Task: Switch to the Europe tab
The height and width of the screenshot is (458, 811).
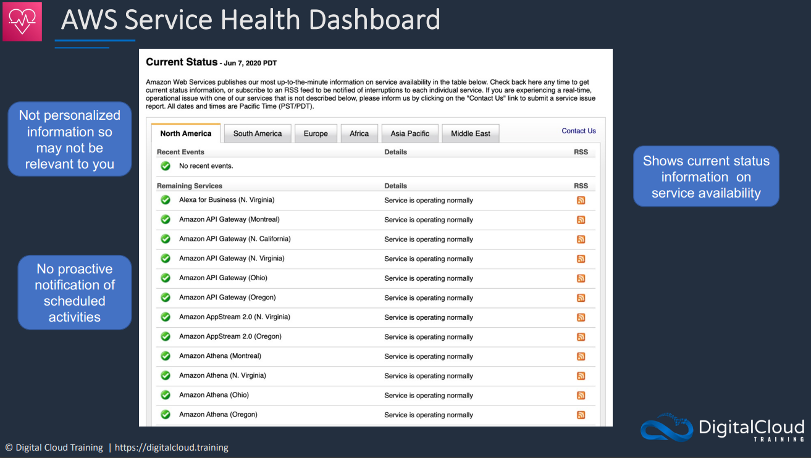Action: click(316, 133)
